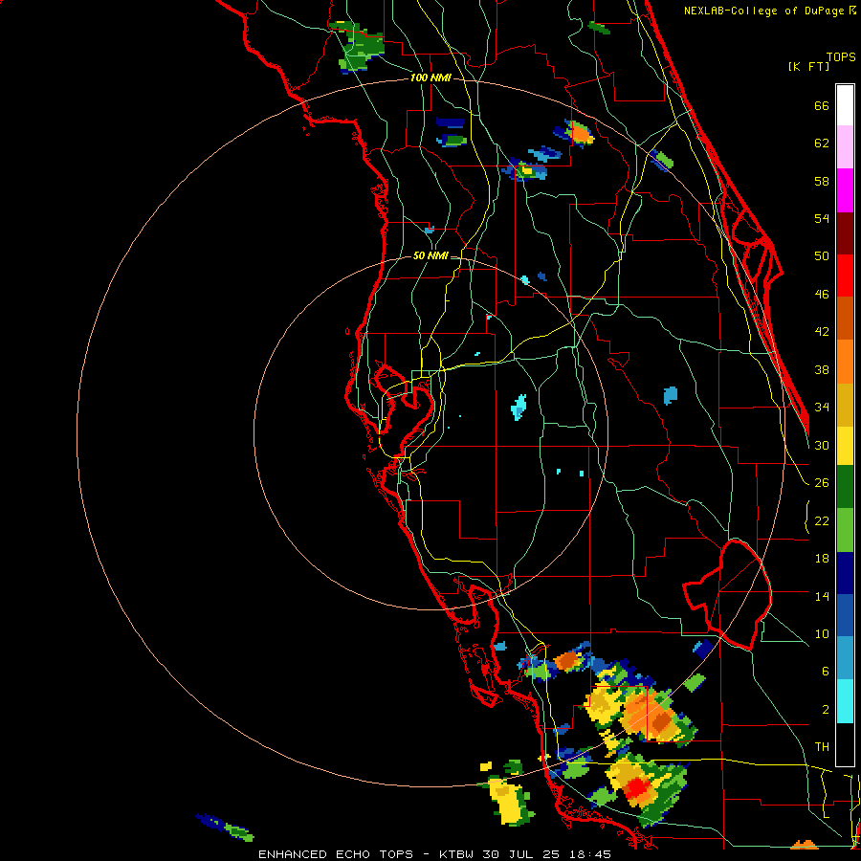
Task: Click the magenta color scale swatch
Action: point(845,190)
